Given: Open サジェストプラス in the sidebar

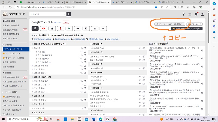Looking at the screenshot, I should (13, 54).
